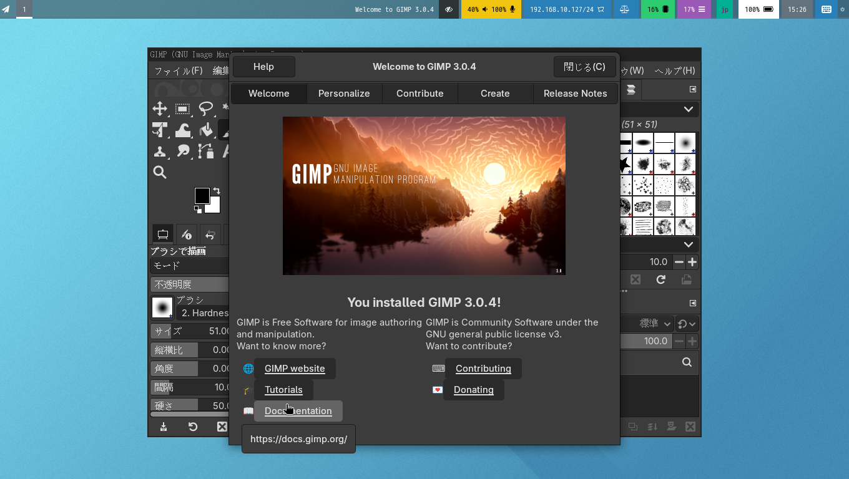
Task: Click the open brush as image icon
Action: point(687,279)
